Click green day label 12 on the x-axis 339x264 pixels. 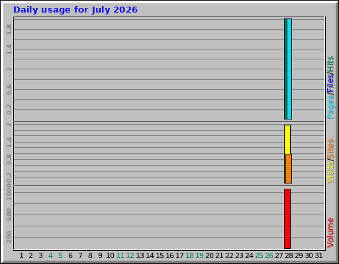(130, 255)
